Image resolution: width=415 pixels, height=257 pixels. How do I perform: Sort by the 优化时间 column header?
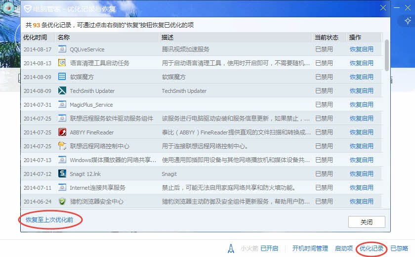pyautogui.click(x=35, y=38)
